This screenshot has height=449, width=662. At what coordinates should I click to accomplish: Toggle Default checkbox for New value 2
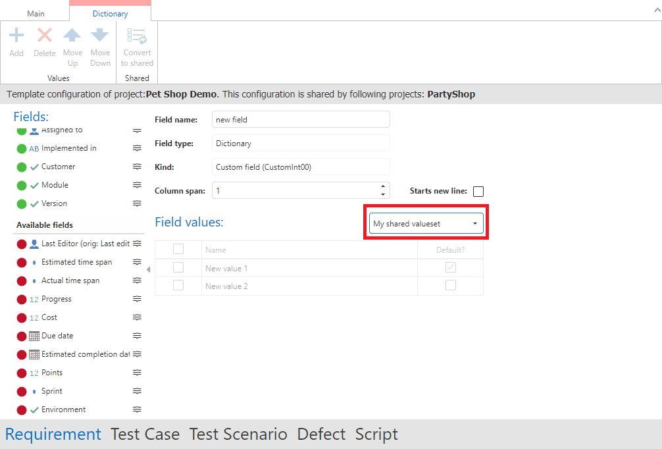(450, 286)
